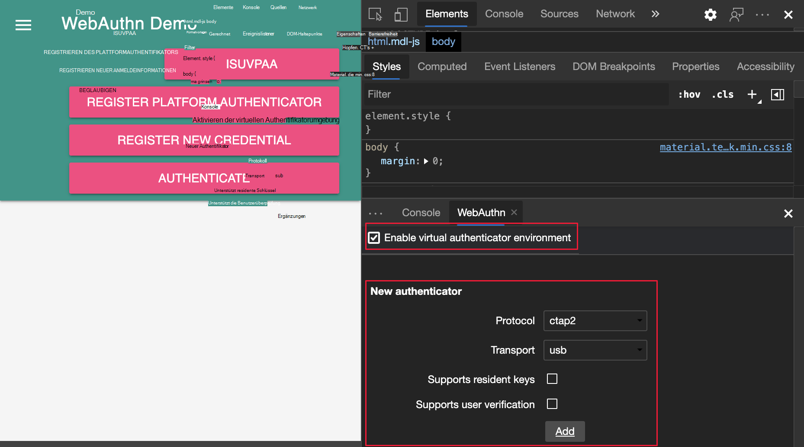The height and width of the screenshot is (447, 804).
Task: Click the new style rule plus icon
Action: click(x=752, y=94)
